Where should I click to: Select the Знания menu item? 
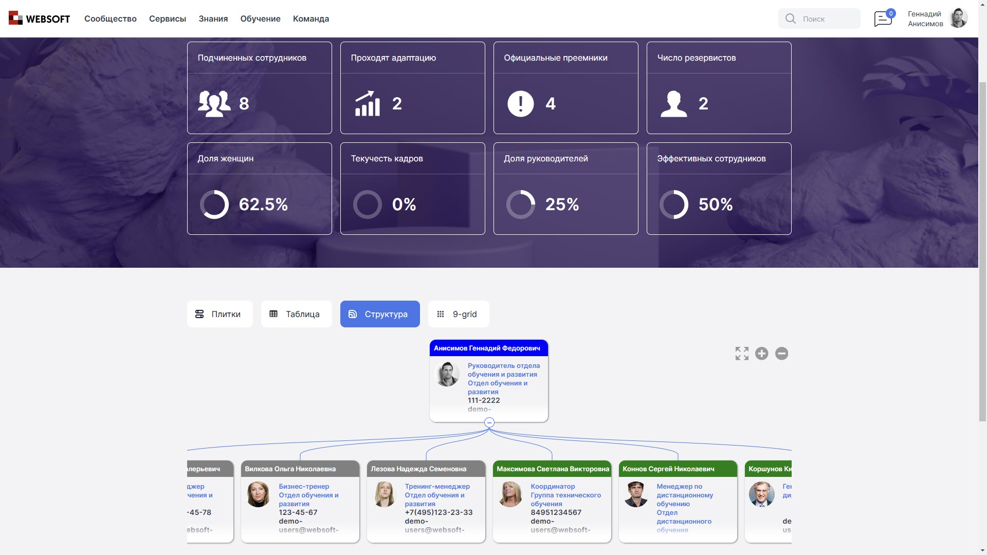(x=212, y=18)
